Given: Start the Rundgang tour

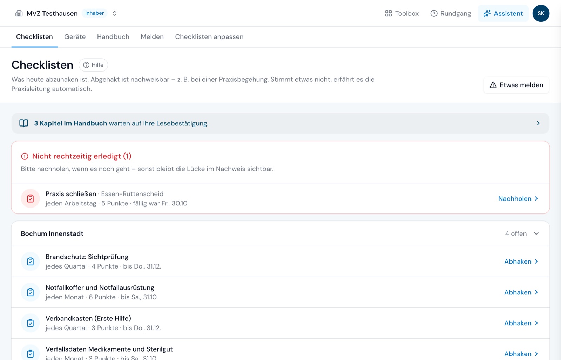Looking at the screenshot, I should [451, 13].
